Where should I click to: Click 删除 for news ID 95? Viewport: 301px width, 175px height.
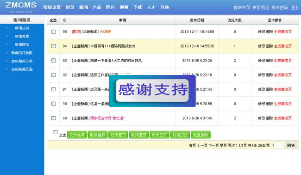coord(270,31)
